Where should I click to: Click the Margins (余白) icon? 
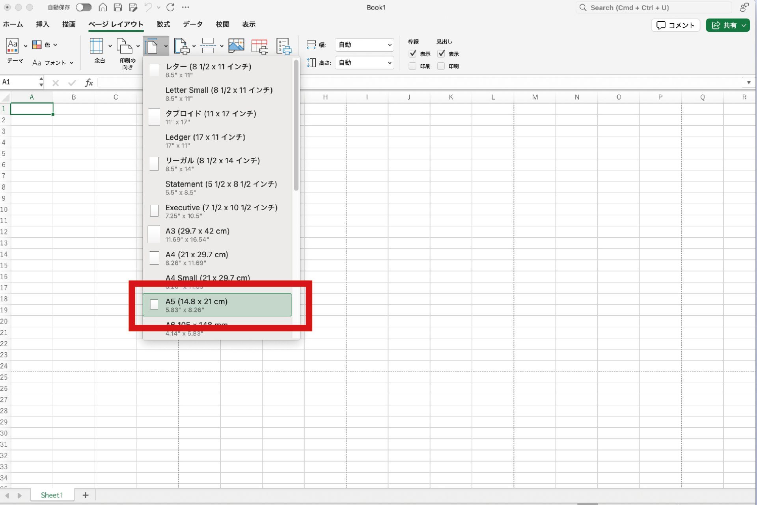(96, 46)
